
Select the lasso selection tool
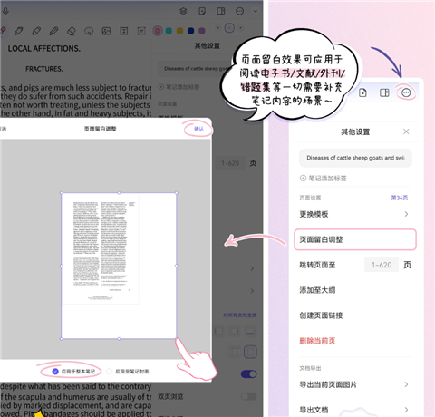[x=89, y=31]
